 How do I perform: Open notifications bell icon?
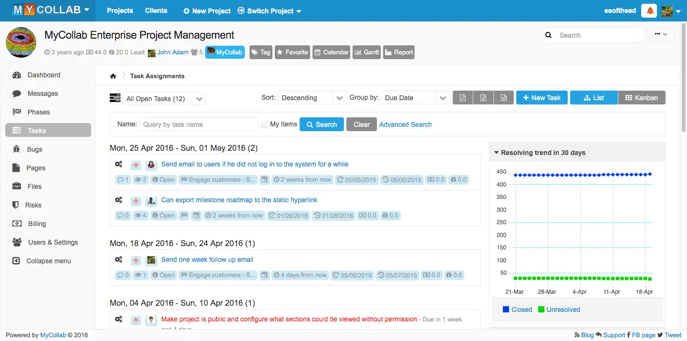point(649,10)
